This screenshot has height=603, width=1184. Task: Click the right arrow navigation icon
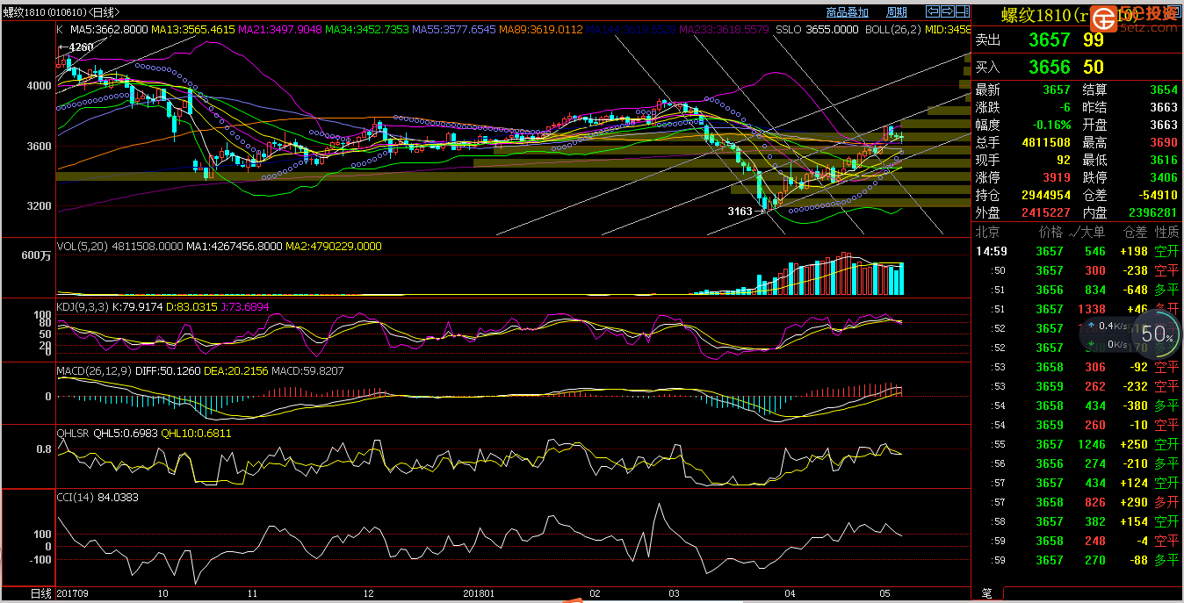pyautogui.click(x=949, y=11)
